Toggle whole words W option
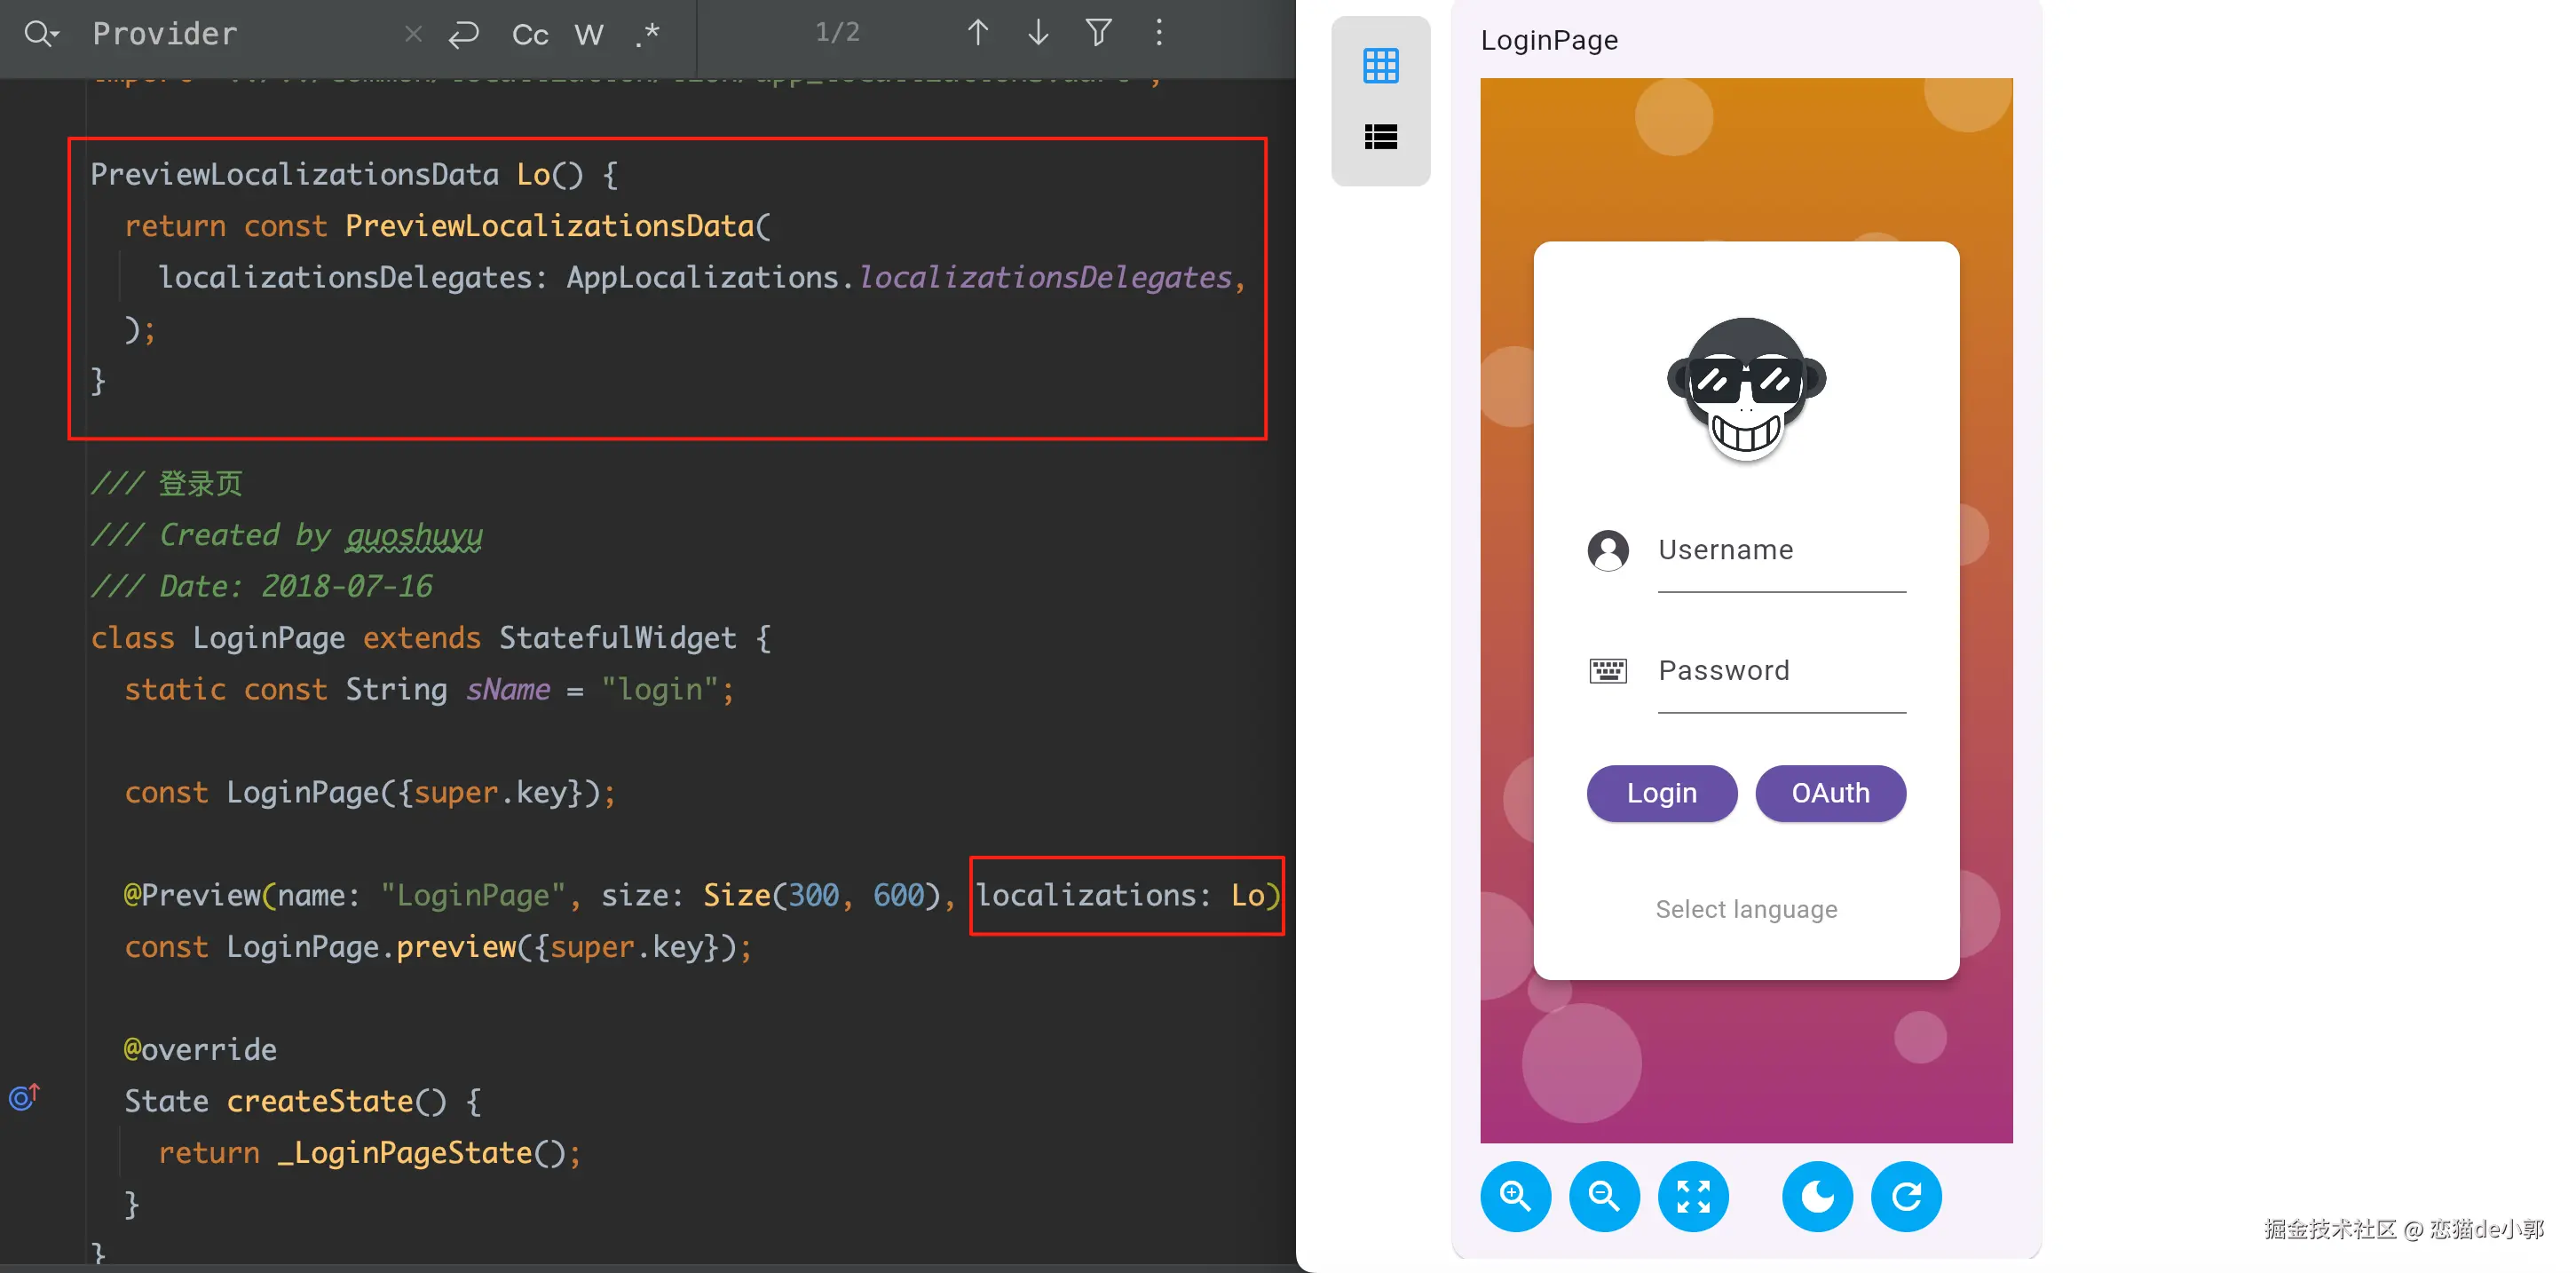This screenshot has height=1273, width=2576. (x=589, y=34)
